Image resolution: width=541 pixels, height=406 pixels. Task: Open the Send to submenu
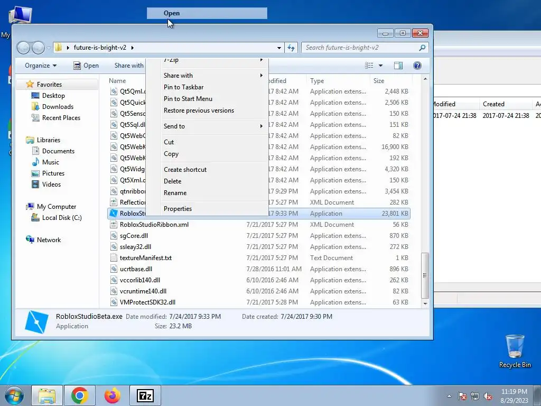(214, 126)
